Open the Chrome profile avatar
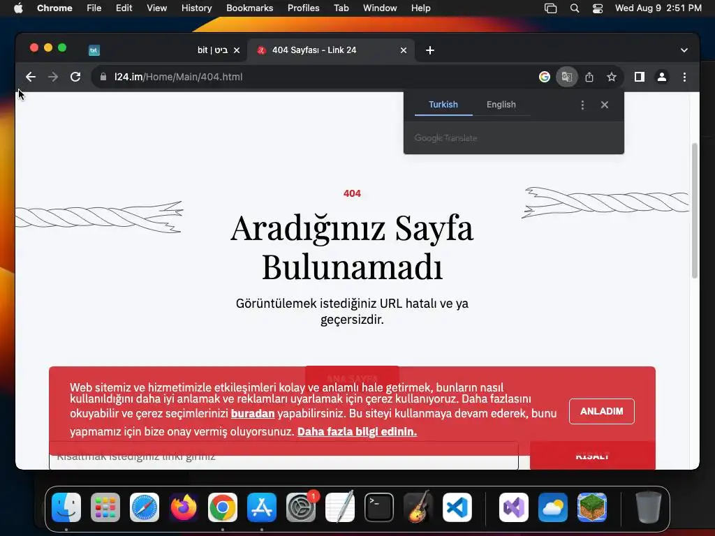Viewport: 715px width, 536px height. pos(662,77)
